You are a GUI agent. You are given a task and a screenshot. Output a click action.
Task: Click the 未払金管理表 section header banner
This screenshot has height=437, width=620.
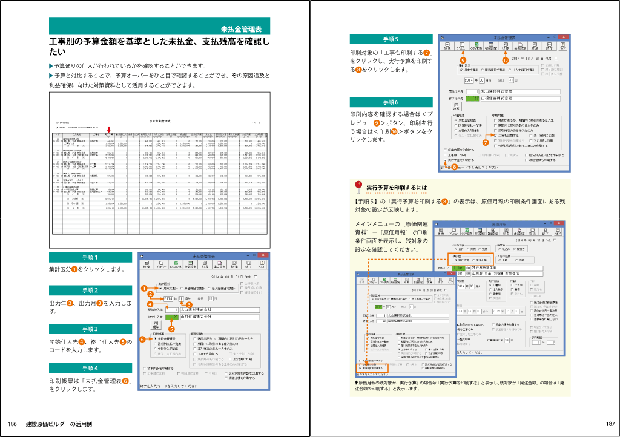(159, 25)
